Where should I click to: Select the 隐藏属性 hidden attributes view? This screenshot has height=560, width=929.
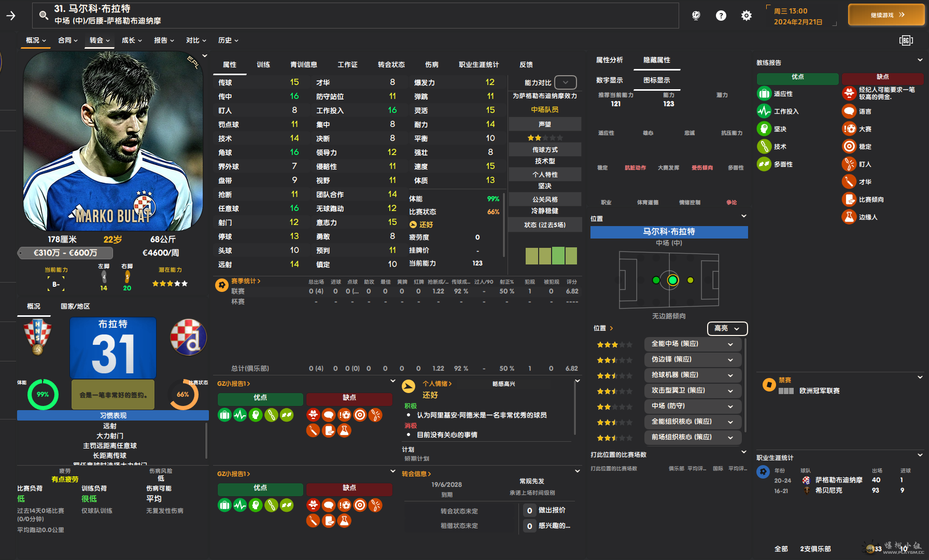click(x=656, y=60)
